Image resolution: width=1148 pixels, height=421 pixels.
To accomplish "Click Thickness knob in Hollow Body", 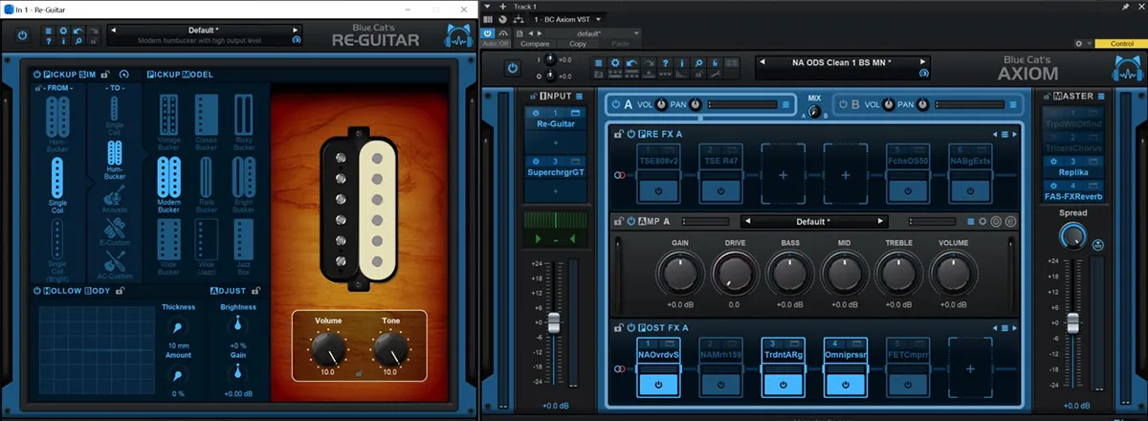I will 178,325.
